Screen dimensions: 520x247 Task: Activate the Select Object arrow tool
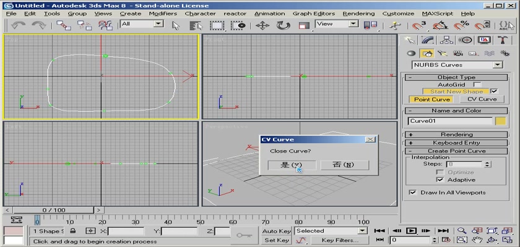click(176, 25)
